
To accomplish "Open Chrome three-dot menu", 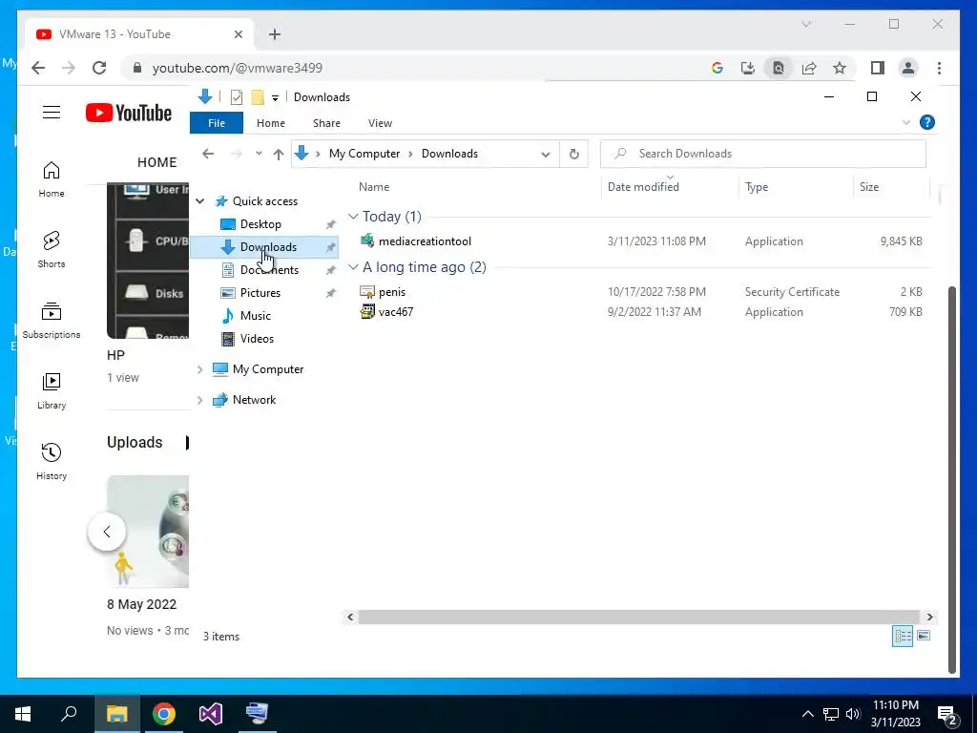I will coord(939,68).
